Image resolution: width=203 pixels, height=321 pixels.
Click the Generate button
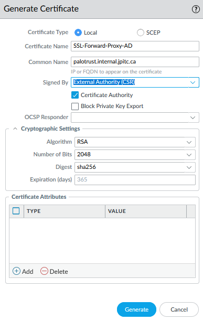(x=136, y=309)
